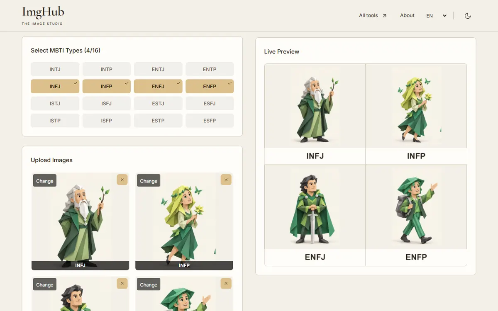This screenshot has height=311, width=498.
Task: Deselect the ENFP type
Action: coord(210,86)
